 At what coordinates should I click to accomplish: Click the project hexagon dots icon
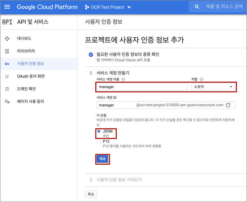pyautogui.click(x=87, y=7)
